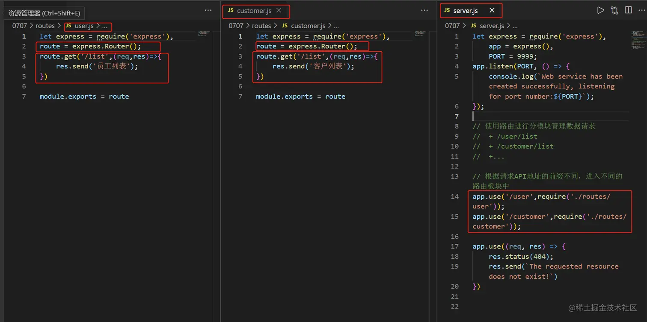Click 'app.use((req, res) => {' line
Screen dimensions: 647x322
point(519,246)
